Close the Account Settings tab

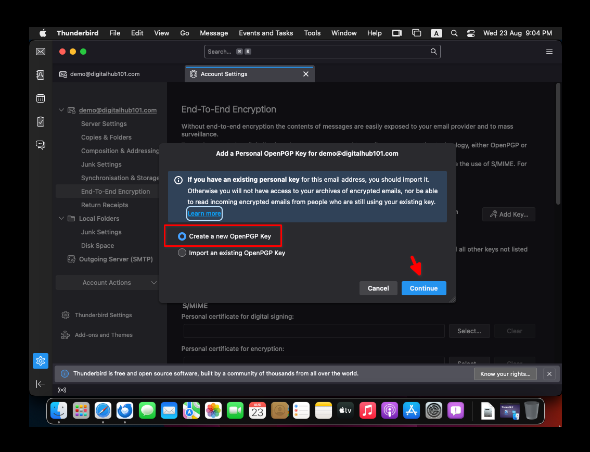306,74
